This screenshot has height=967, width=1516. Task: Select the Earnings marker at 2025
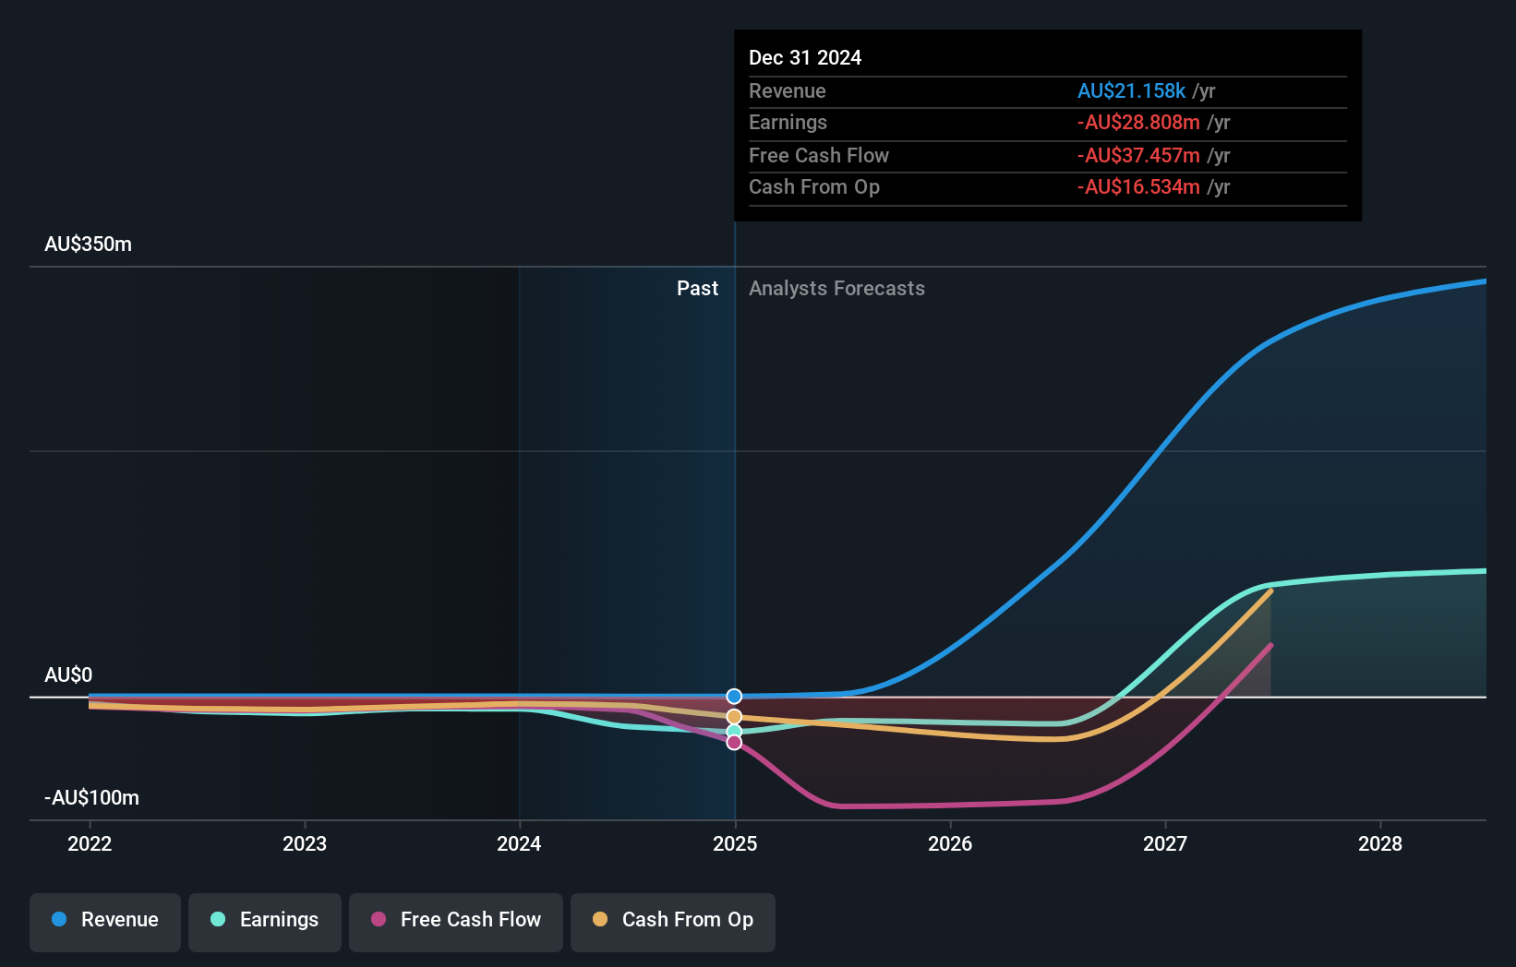point(734,732)
